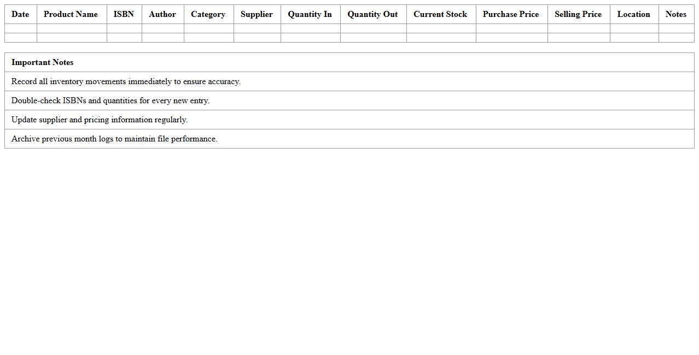Select the Location column header
699x355 pixels.
(x=633, y=14)
